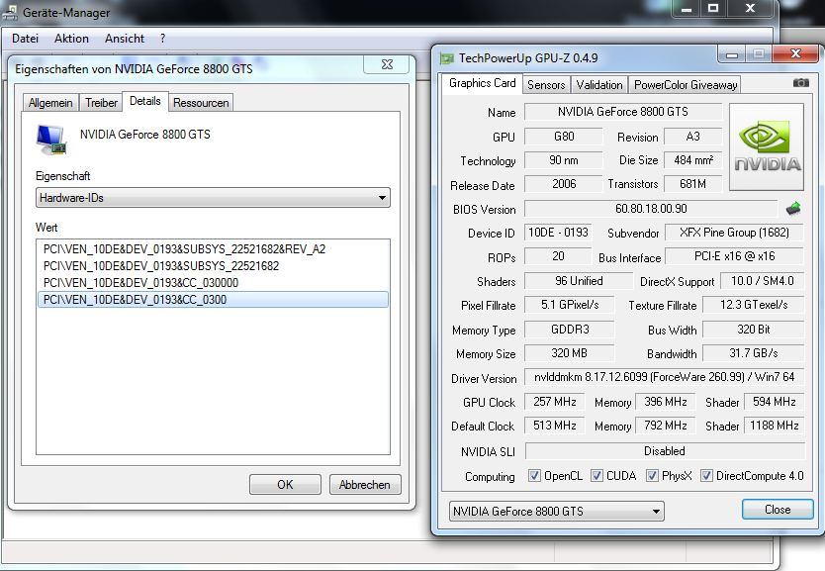Select hardware ID ending in CC_0300
The height and width of the screenshot is (571, 825).
pyautogui.click(x=213, y=300)
